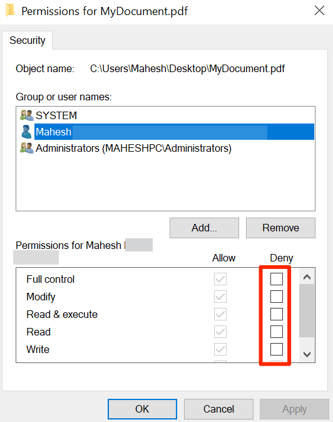This screenshot has width=333, height=422.
Task: Confirm with the OK button
Action: point(142,409)
